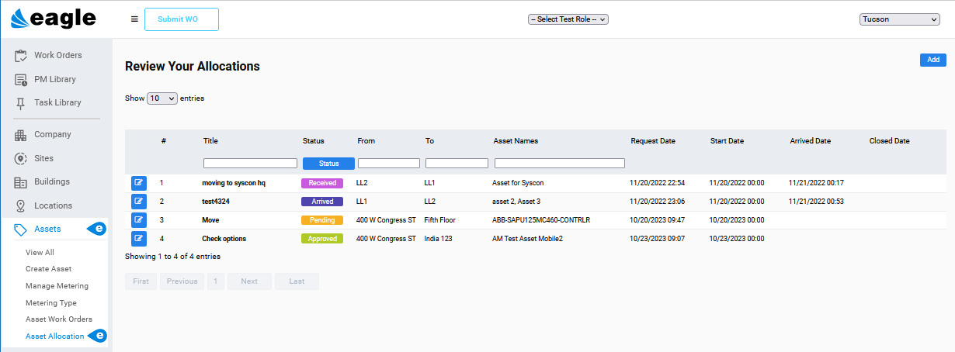Click the Sites target icon
Screen dimensions: 955x352
(21, 158)
